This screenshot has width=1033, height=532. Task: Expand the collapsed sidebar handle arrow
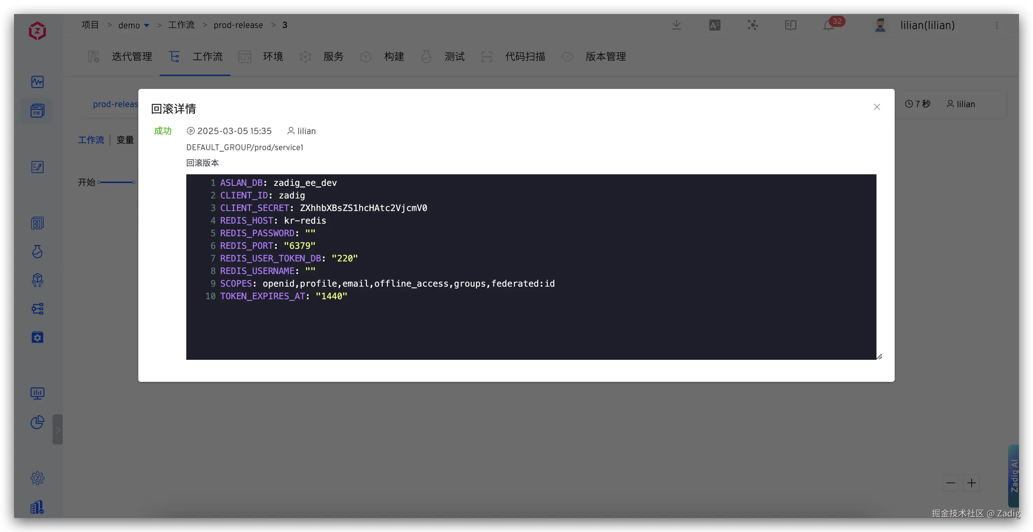pos(57,430)
